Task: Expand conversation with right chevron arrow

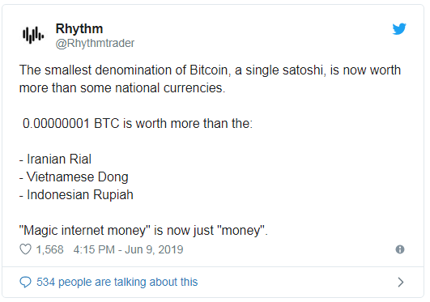Action: [401, 282]
